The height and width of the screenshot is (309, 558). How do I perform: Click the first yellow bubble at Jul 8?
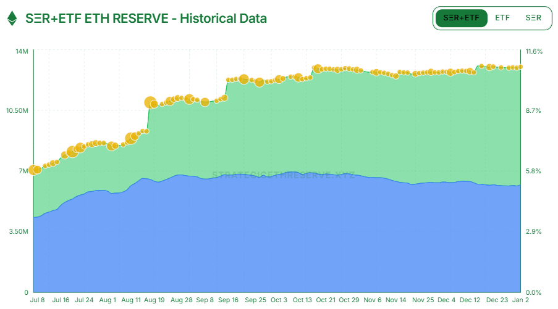click(x=34, y=170)
